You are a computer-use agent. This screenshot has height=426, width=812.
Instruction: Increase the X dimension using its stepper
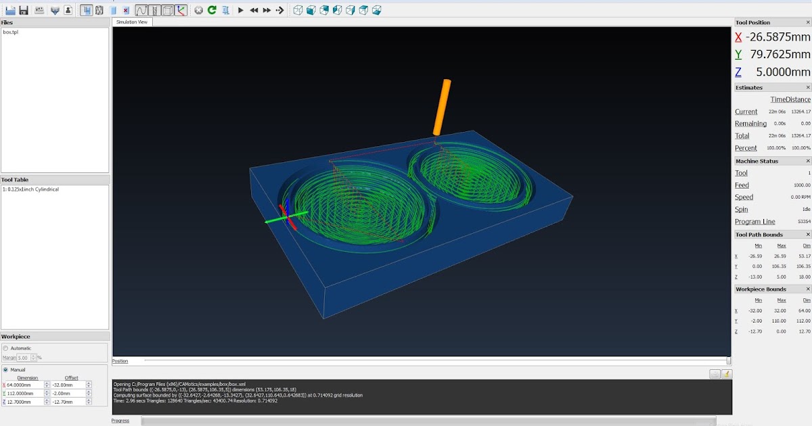tap(47, 382)
